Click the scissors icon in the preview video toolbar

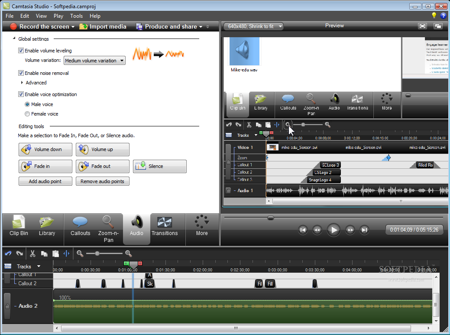249,125
